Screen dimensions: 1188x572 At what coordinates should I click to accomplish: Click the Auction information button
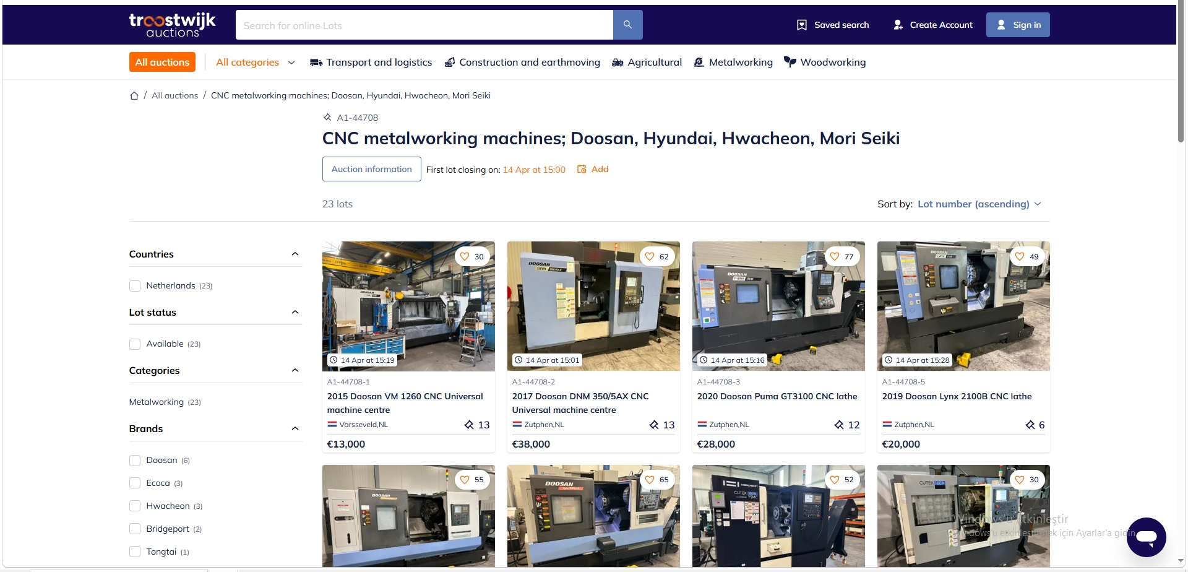click(371, 168)
